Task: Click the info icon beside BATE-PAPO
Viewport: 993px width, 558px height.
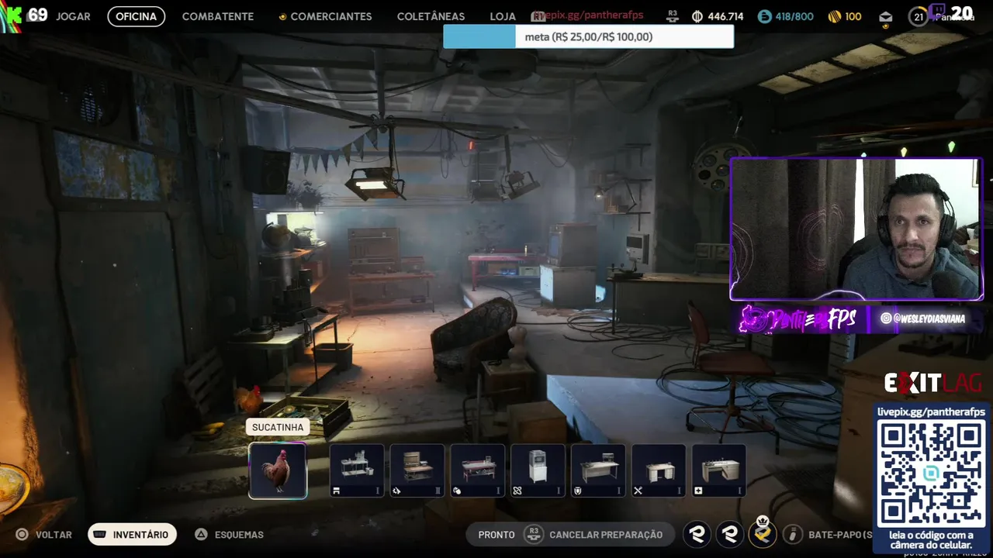Action: pos(792,534)
